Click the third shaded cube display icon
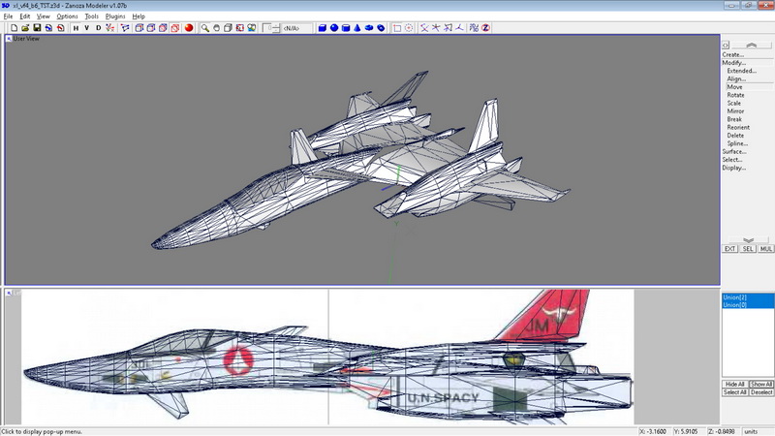Image resolution: width=775 pixels, height=436 pixels. point(163,28)
